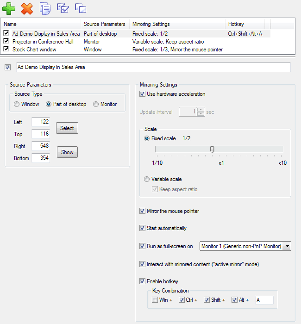Click the Update interval spinner arrows
The height and width of the screenshot is (324, 301).
point(201,112)
